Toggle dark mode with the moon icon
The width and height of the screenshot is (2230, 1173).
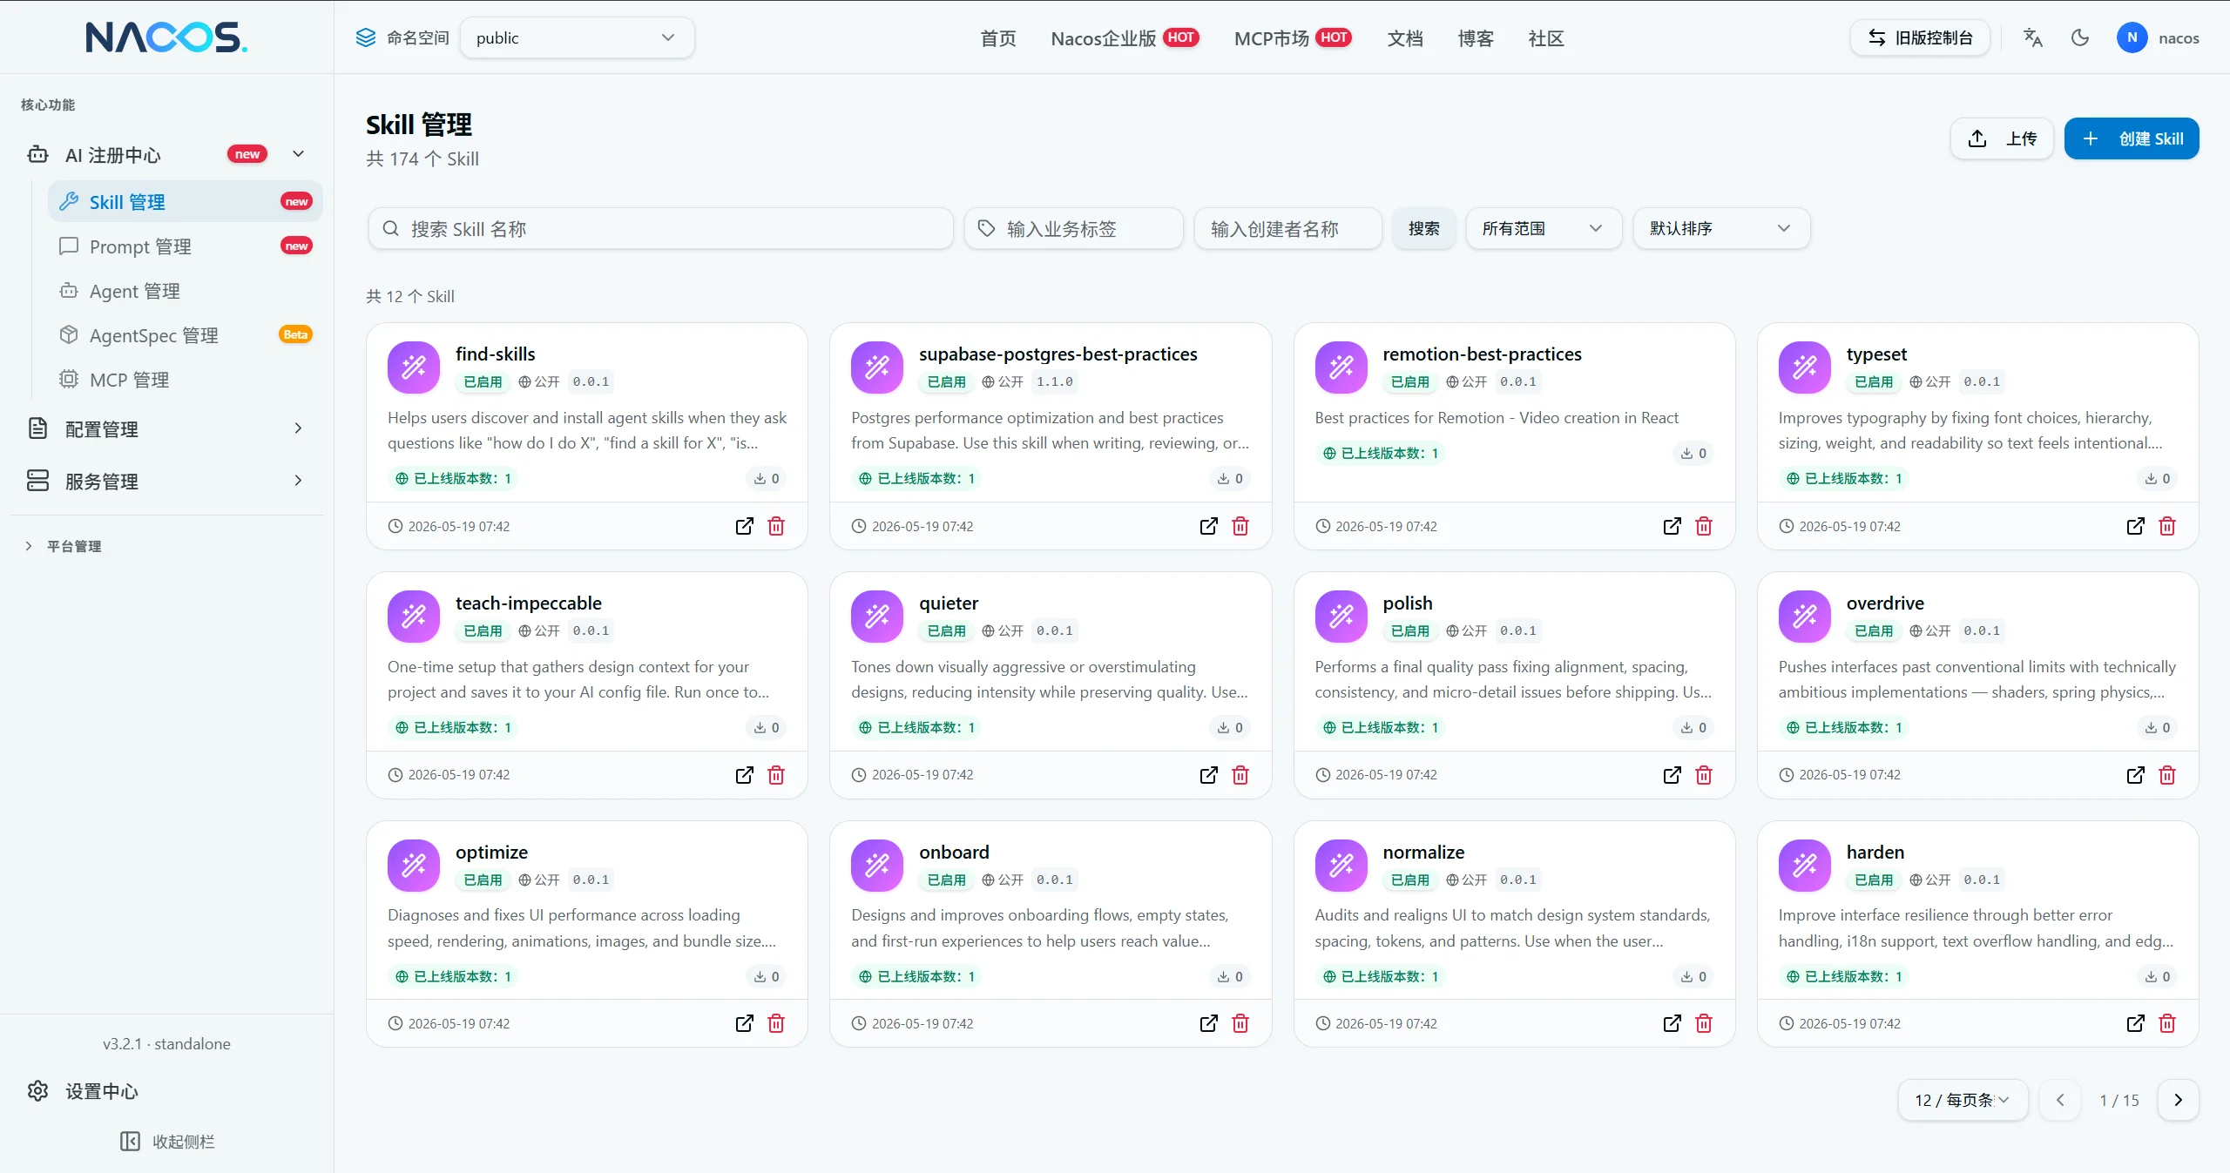tap(2080, 37)
